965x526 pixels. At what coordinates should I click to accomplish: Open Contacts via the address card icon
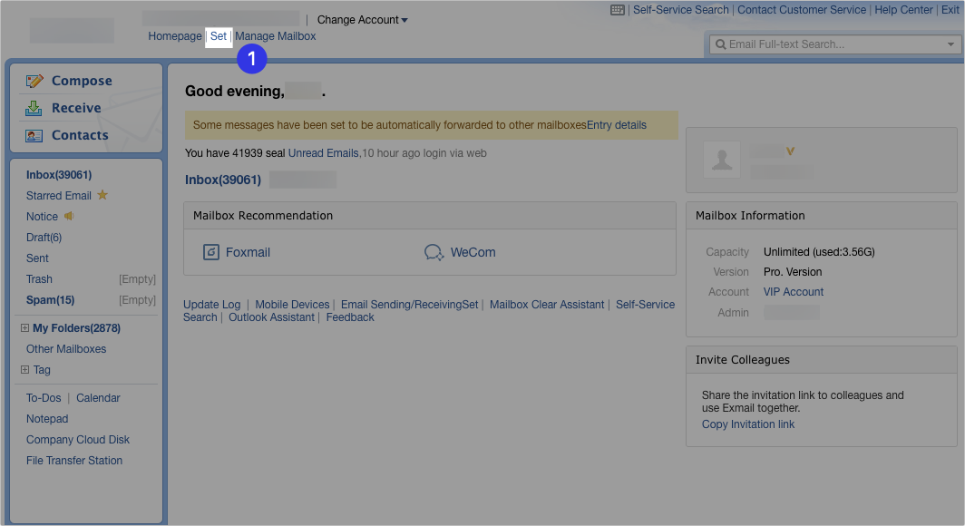(35, 134)
